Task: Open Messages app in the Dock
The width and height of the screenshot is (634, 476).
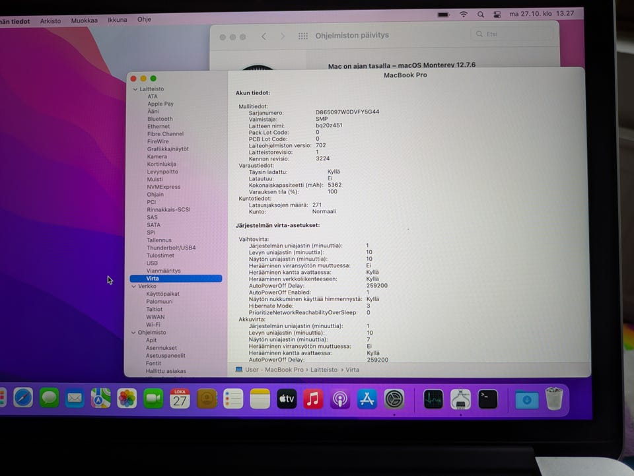Action: tap(50, 398)
